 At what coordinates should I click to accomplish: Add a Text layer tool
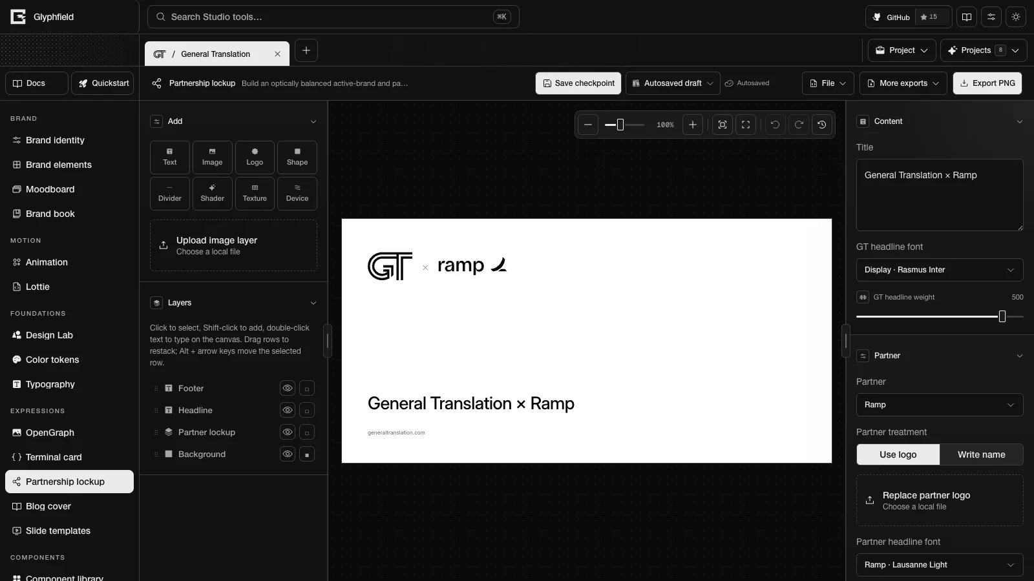click(170, 158)
